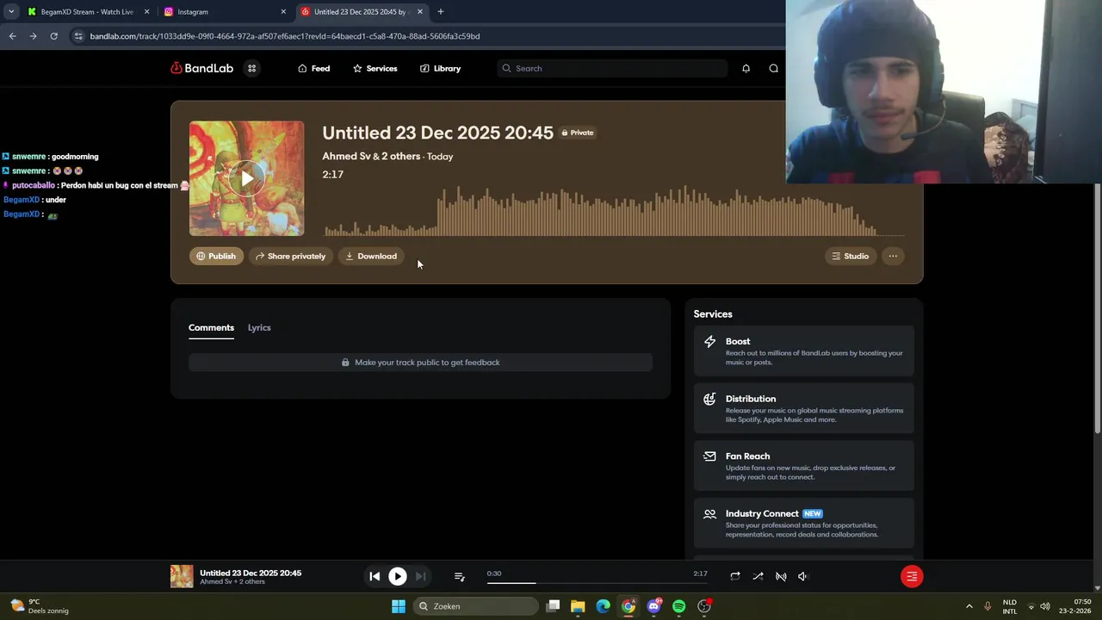The width and height of the screenshot is (1102, 620).
Task: Open the play queue icon
Action: (459, 576)
